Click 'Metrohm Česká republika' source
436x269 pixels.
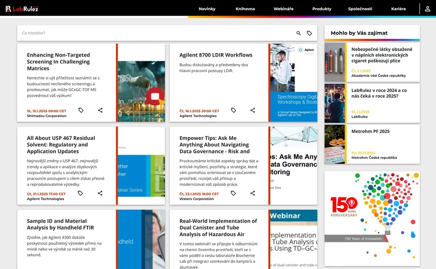click(374, 158)
